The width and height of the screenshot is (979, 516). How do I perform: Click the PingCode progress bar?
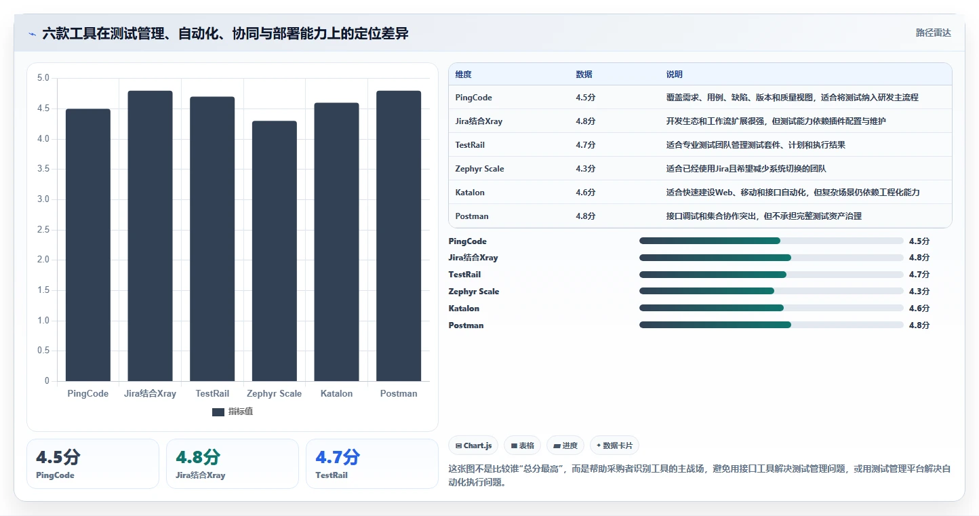coord(772,241)
